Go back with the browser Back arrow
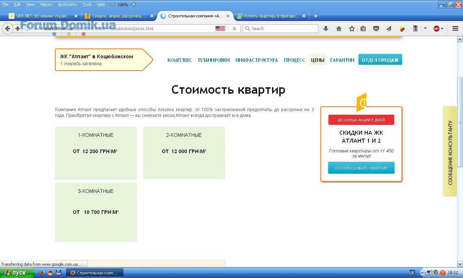The height and width of the screenshot is (278, 463). tap(8, 29)
